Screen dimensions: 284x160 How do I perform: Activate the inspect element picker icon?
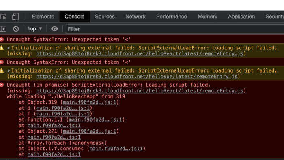(3, 17)
